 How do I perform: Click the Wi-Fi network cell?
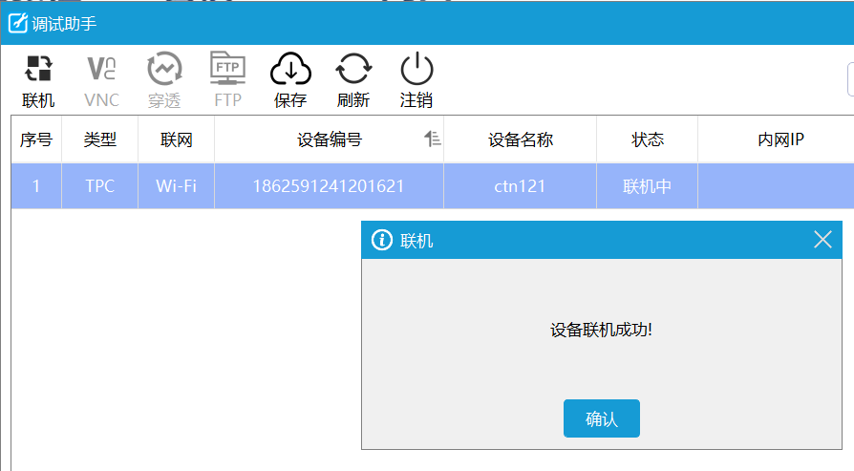click(x=176, y=186)
